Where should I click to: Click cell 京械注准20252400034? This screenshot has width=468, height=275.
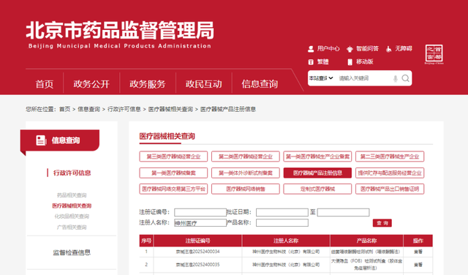197,252
